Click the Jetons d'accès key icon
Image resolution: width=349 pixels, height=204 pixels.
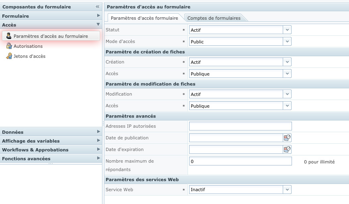point(9,56)
